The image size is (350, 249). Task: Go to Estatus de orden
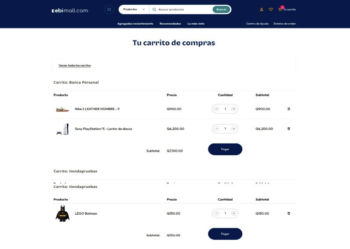284,24
